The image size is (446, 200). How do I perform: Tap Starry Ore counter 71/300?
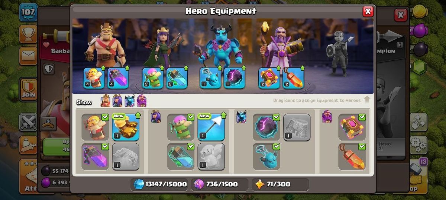pyautogui.click(x=280, y=184)
